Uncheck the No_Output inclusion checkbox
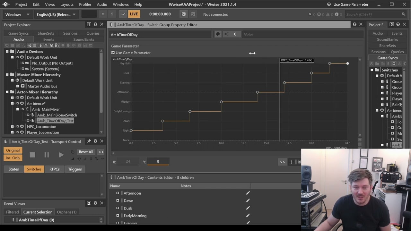 (x=23, y=63)
